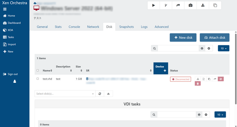Open the Select disk(s) combo box
The width and height of the screenshot is (237, 127).
65,94
